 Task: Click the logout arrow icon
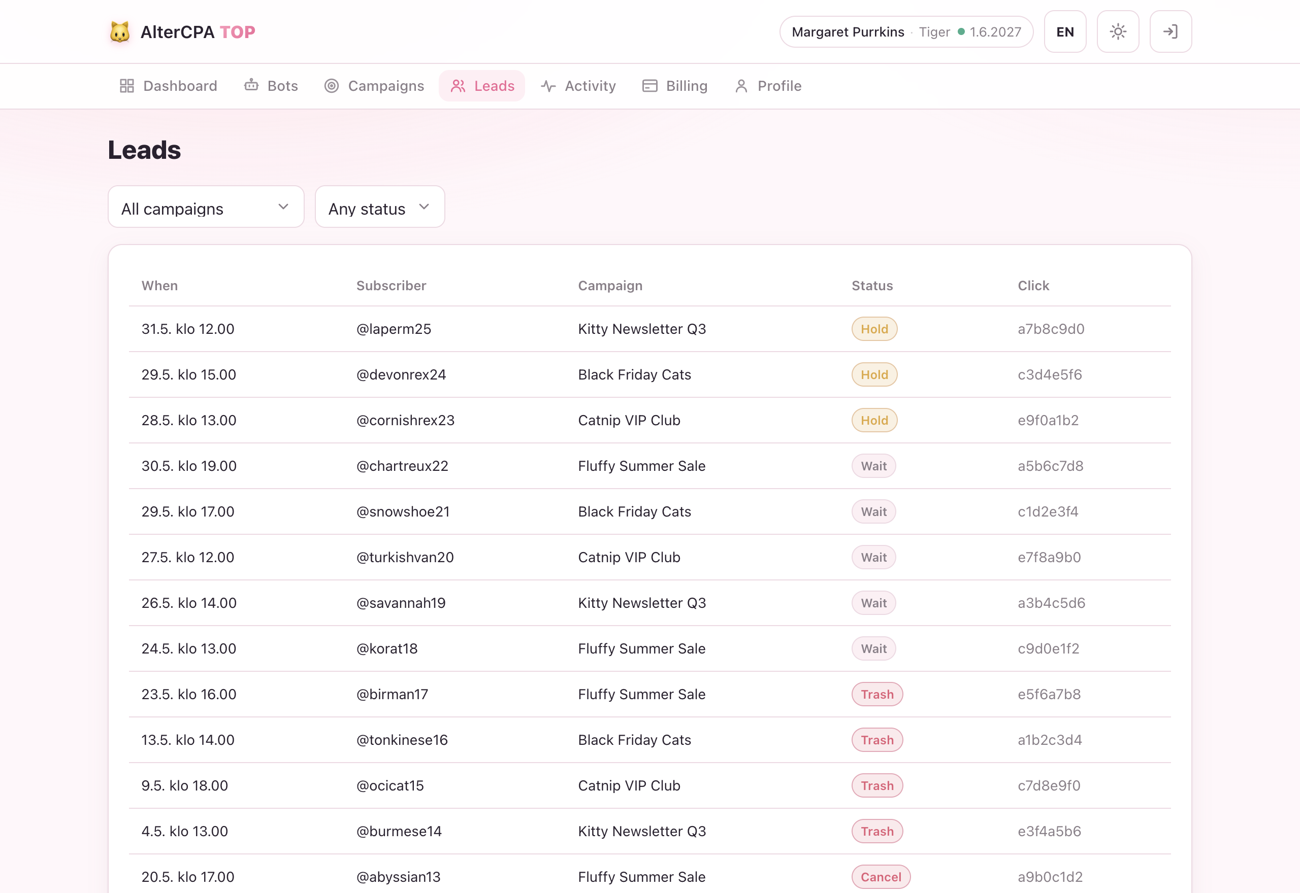pos(1170,31)
